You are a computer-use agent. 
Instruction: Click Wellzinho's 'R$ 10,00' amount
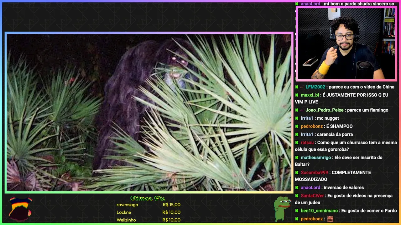(171, 220)
